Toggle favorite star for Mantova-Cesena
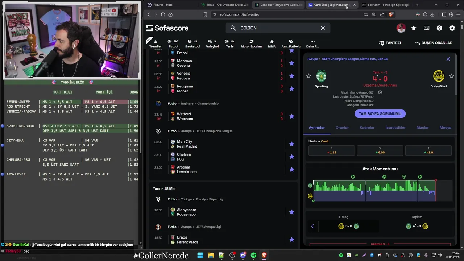The height and width of the screenshot is (261, 464). pos(291,63)
